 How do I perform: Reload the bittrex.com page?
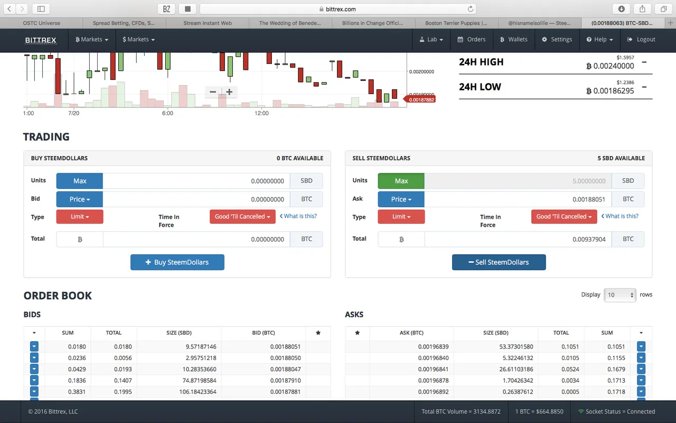[470, 9]
